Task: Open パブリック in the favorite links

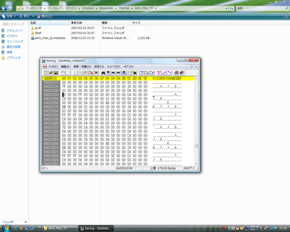Action: [x=11, y=57]
